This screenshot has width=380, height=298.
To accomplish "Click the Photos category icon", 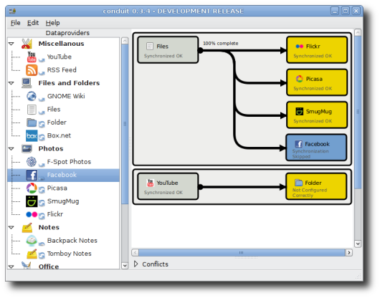I will pyautogui.click(x=27, y=148).
